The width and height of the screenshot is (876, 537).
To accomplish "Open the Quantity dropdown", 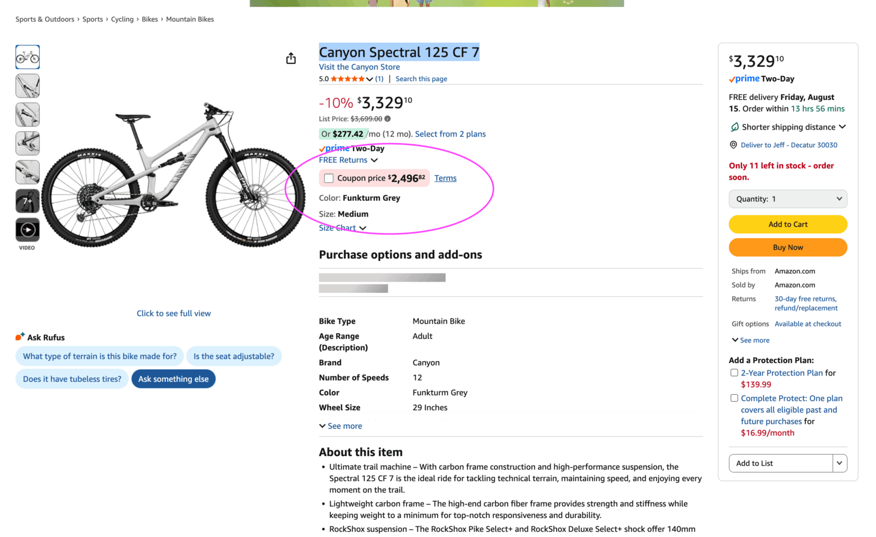I will (788, 199).
